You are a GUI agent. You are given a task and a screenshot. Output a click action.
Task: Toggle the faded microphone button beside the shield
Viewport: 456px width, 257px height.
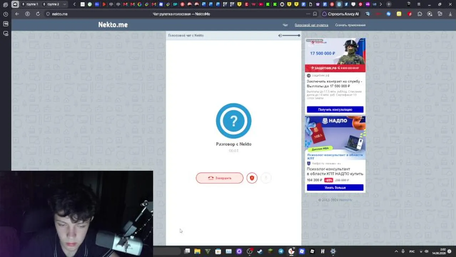266,178
